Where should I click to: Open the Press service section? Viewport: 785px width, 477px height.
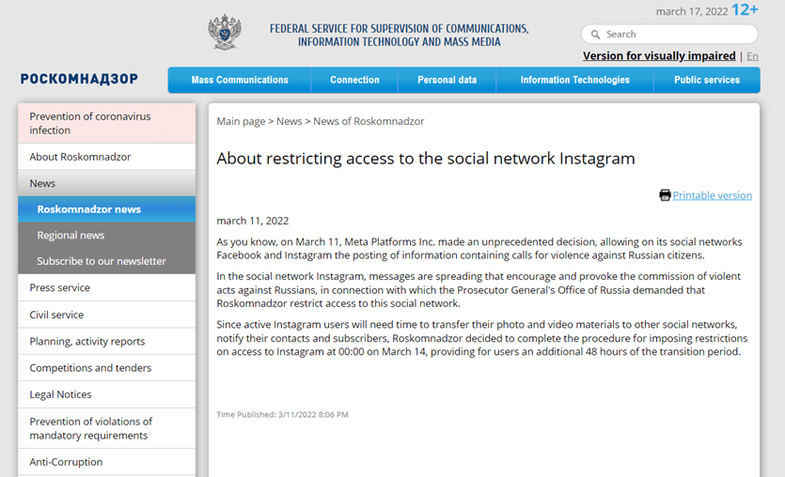(x=106, y=288)
